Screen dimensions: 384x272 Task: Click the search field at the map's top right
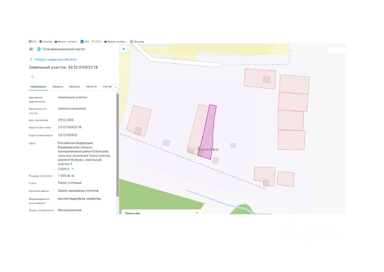click(x=337, y=50)
